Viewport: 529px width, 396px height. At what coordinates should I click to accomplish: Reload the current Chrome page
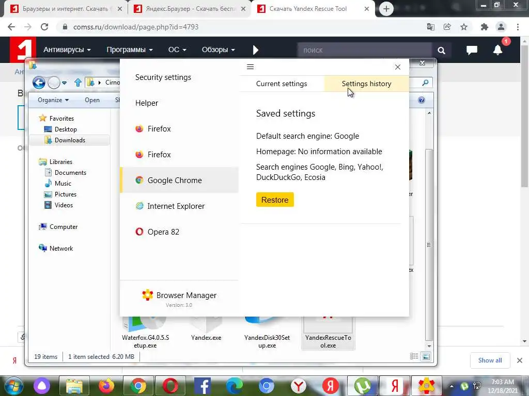coord(44,27)
